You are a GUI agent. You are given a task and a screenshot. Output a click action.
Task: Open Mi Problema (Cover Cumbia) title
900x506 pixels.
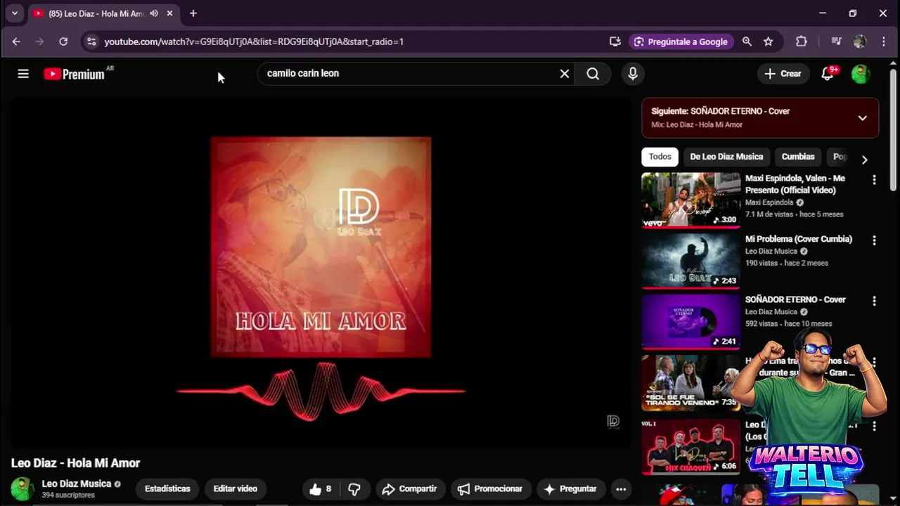pyautogui.click(x=799, y=239)
